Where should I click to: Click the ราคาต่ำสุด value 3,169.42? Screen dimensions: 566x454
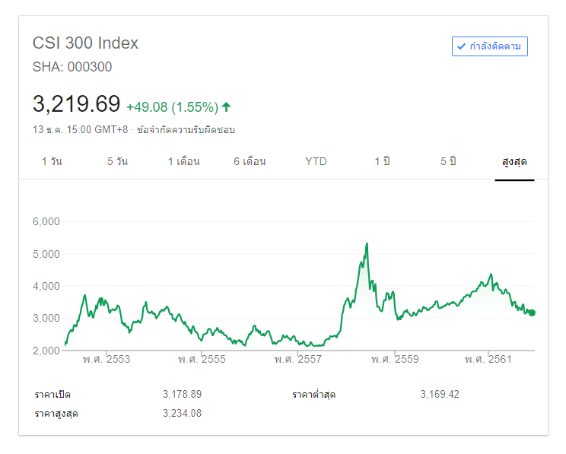(440, 394)
